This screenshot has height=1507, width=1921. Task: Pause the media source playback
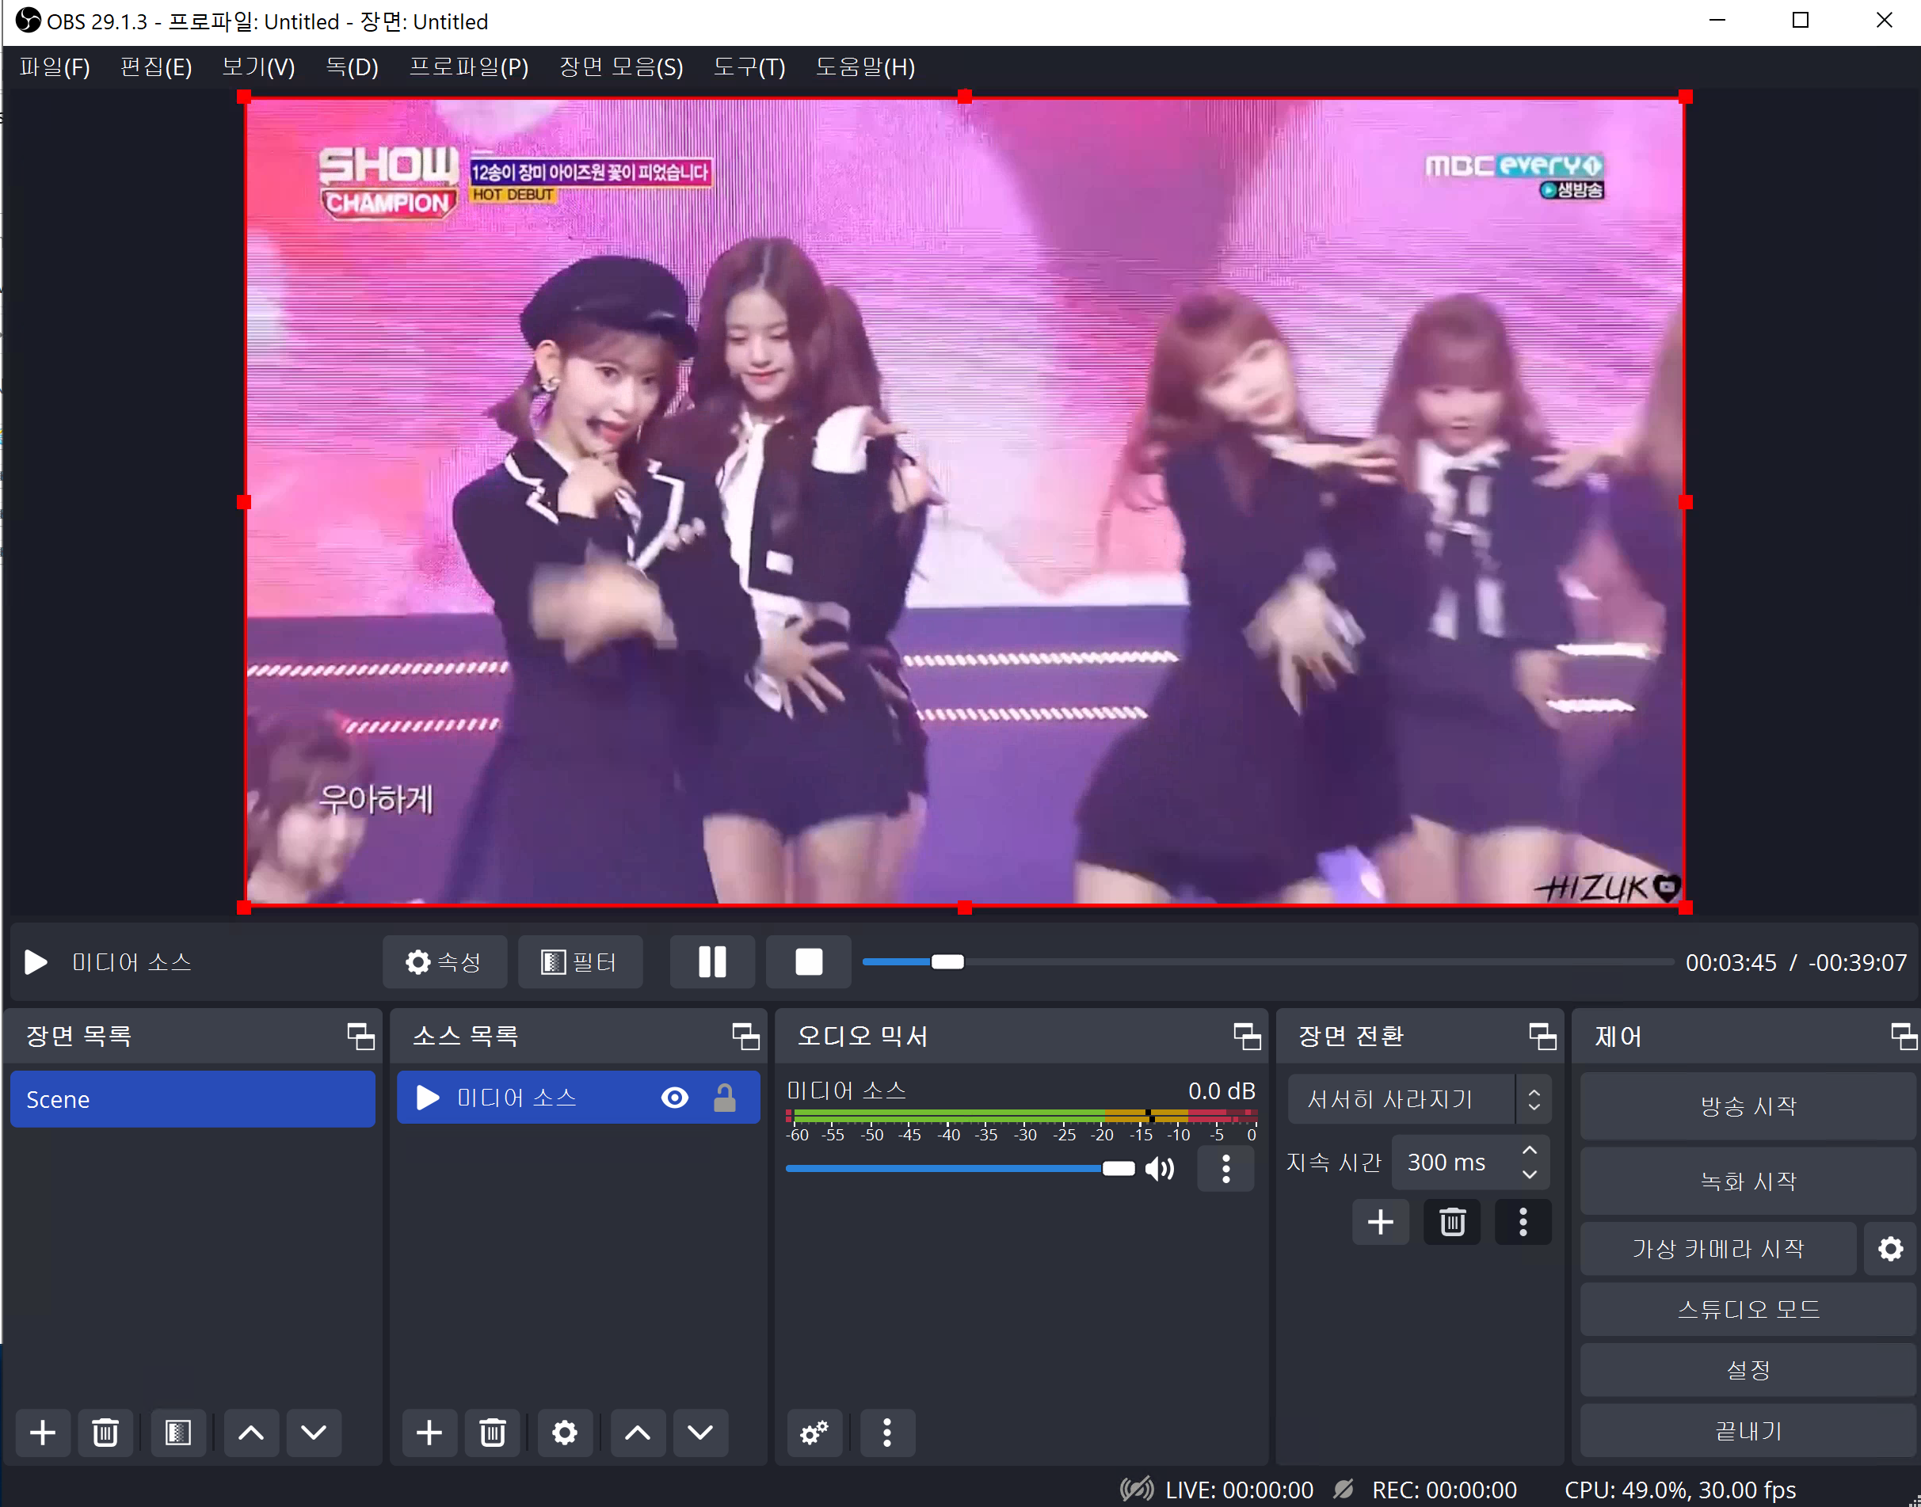coord(711,961)
